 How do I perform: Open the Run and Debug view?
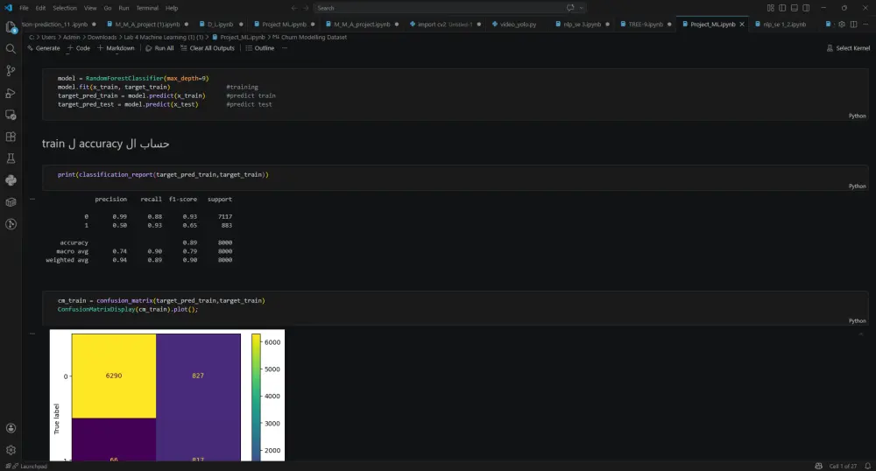(x=11, y=93)
